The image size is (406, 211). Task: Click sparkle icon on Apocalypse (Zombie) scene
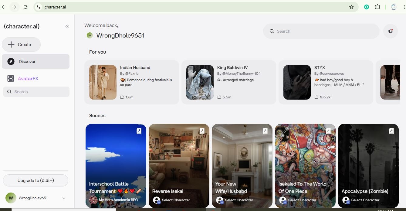click(391, 131)
